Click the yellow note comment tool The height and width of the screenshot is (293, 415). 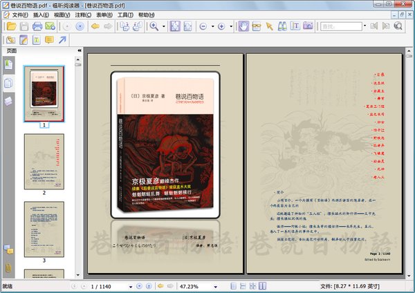pyautogui.click(x=49, y=40)
